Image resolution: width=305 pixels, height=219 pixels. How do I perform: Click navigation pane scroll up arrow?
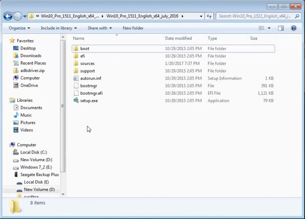[63, 37]
